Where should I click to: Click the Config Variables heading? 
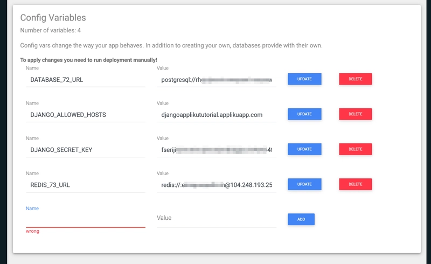pyautogui.click(x=53, y=18)
